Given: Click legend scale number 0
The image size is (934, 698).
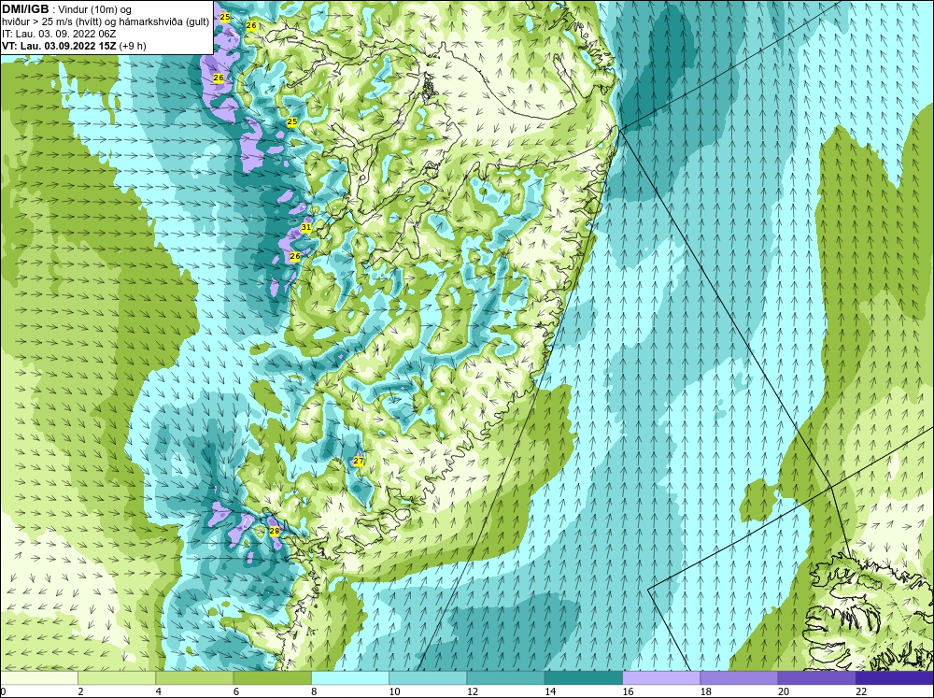Looking at the screenshot, I should [3, 691].
